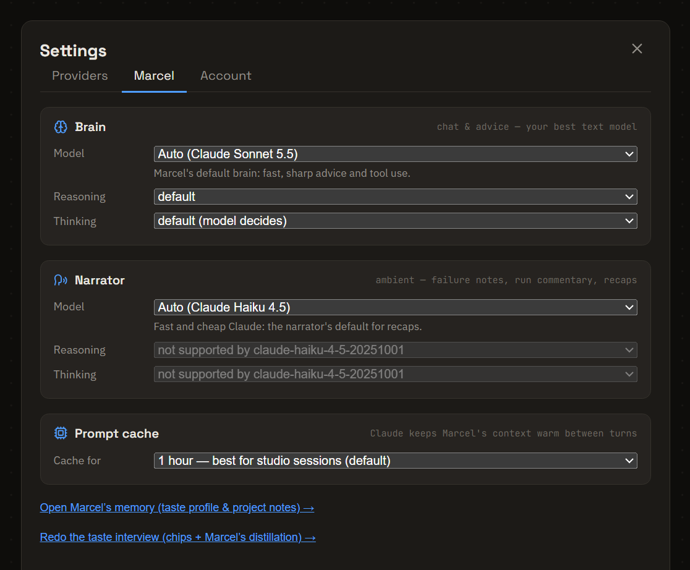Click the disabled Narrator Reasoning dropdown

pos(395,350)
